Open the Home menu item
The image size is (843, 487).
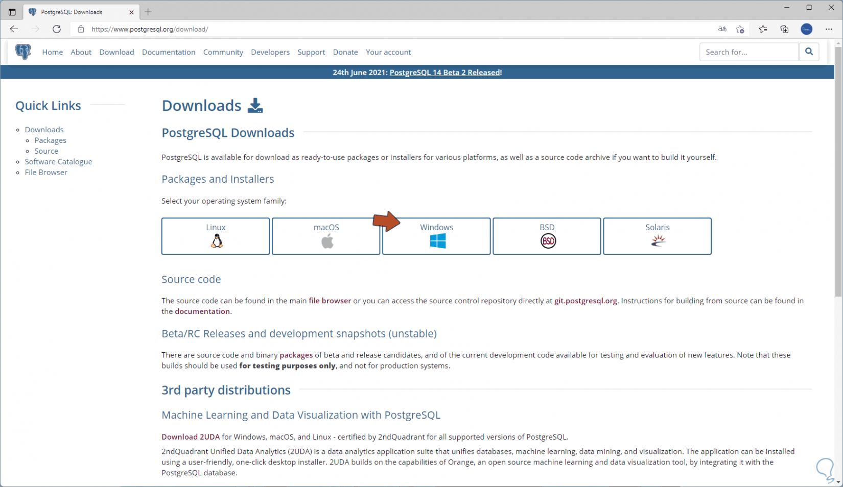(x=53, y=52)
